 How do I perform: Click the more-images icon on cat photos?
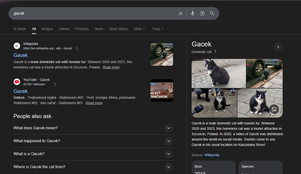(x=274, y=109)
